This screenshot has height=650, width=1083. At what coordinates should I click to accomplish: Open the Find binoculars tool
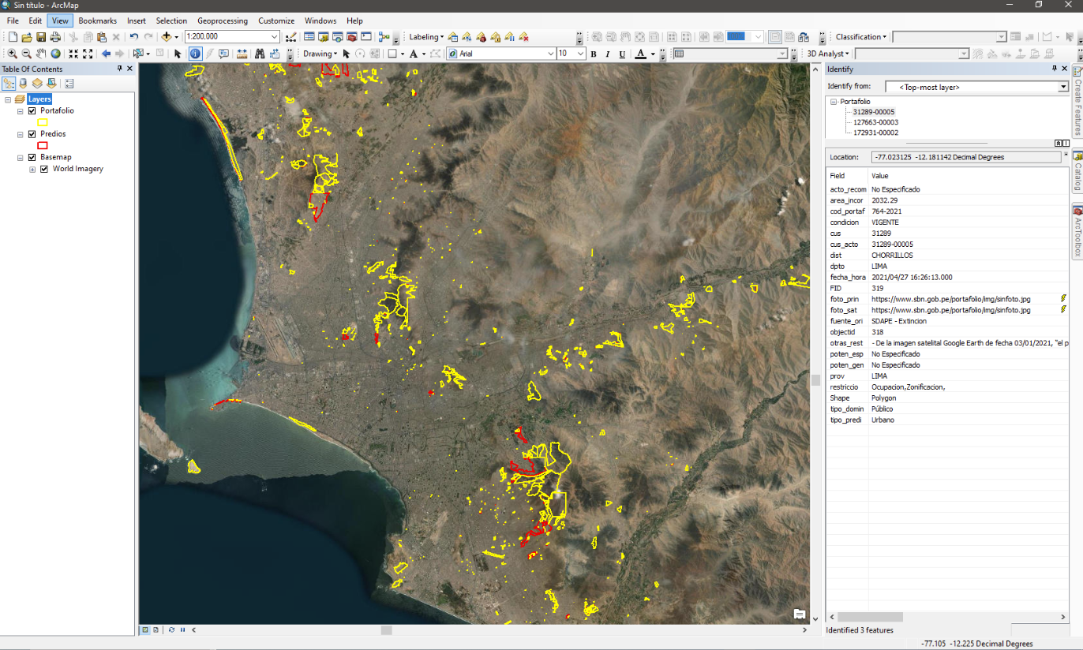259,54
